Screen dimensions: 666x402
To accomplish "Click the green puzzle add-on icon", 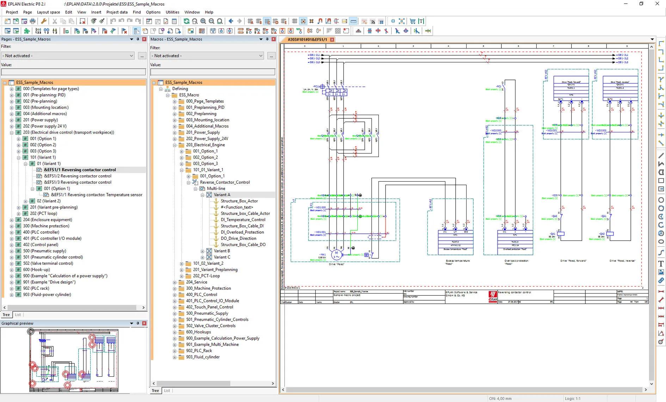I will 27,31.
